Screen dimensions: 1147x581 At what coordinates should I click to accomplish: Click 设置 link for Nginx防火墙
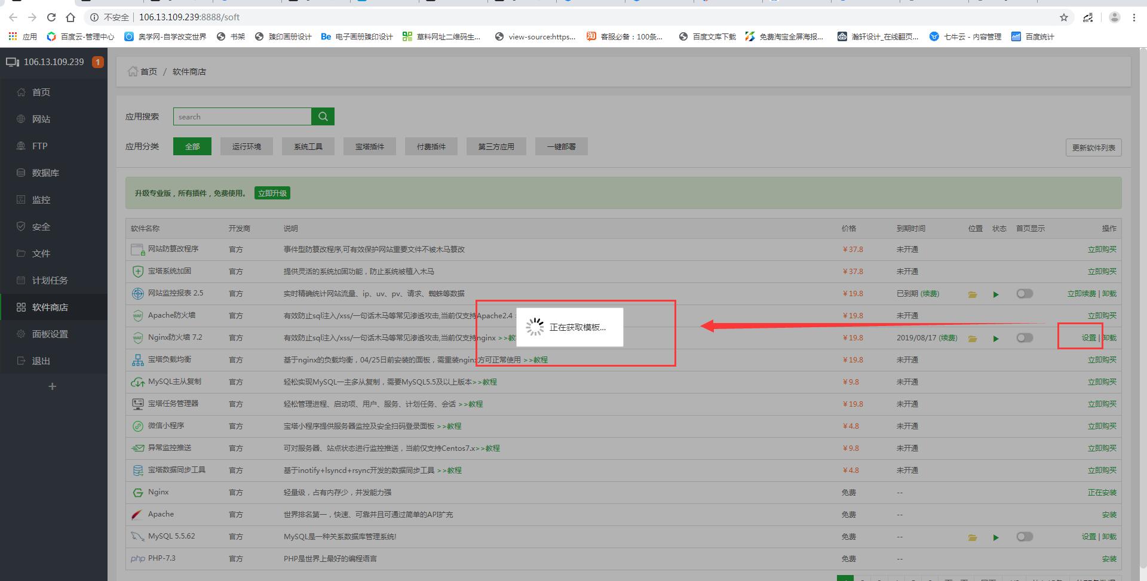1088,338
